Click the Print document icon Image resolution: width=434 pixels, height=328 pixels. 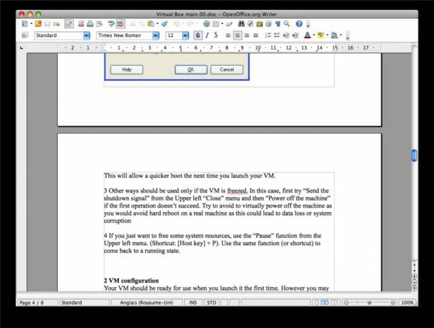point(90,24)
